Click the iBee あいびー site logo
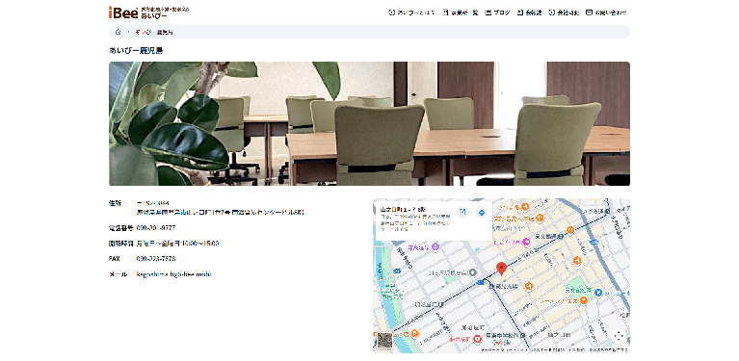 149,13
